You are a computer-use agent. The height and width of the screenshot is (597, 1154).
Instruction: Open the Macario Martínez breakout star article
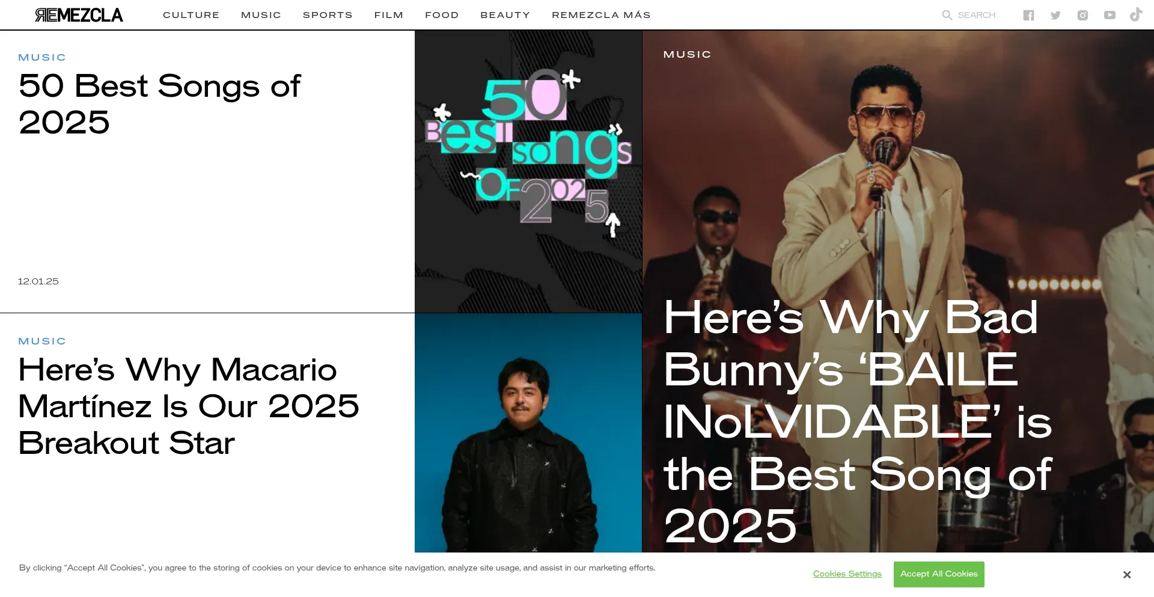pyautogui.click(x=188, y=407)
